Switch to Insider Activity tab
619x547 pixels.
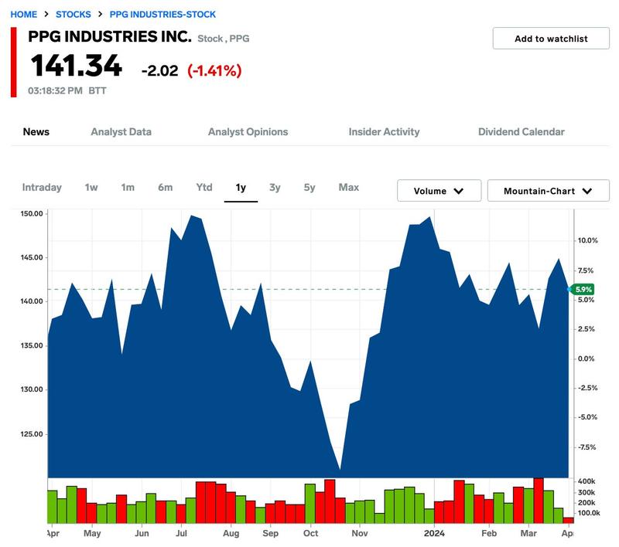point(384,131)
